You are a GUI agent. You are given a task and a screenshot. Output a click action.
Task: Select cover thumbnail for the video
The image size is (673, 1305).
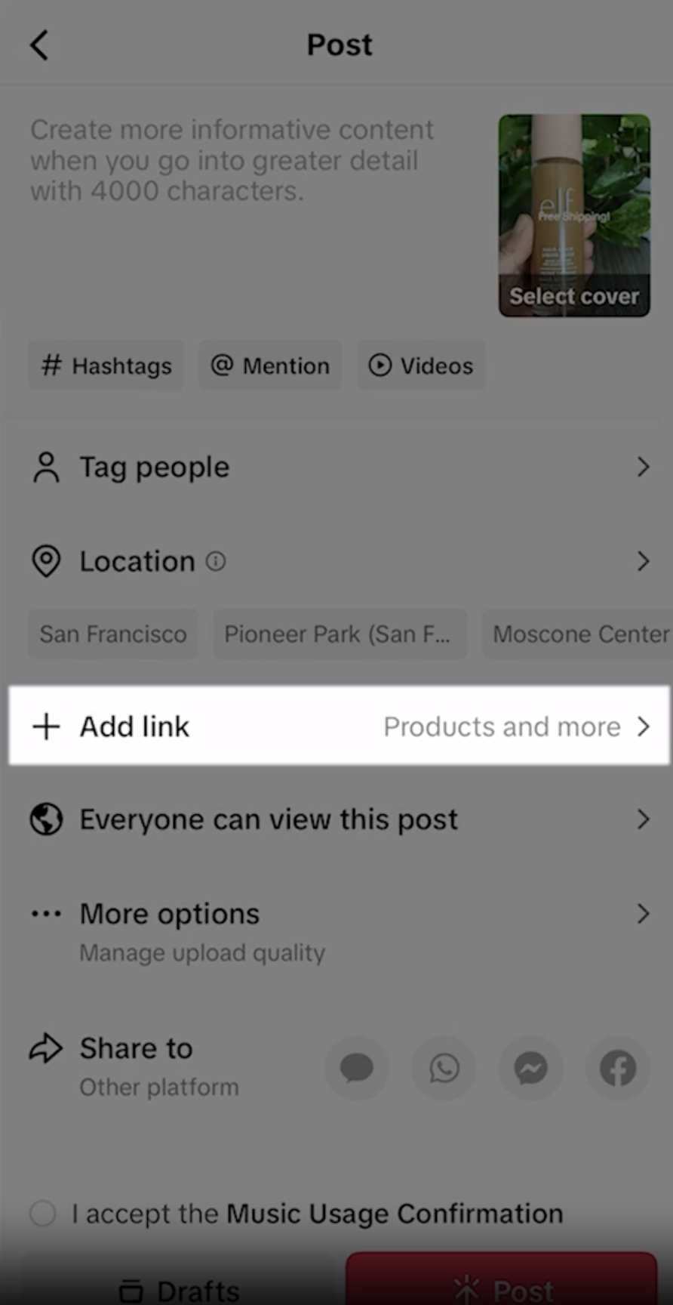pyautogui.click(x=573, y=215)
